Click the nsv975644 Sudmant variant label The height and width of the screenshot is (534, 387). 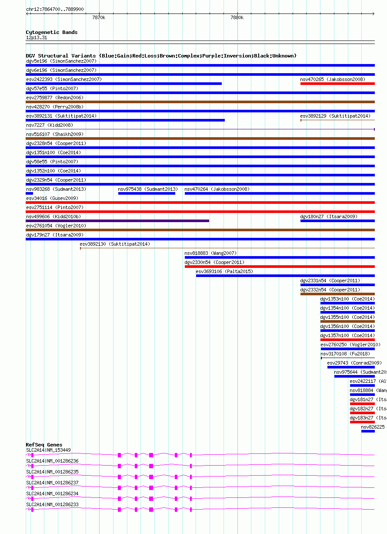360,372
